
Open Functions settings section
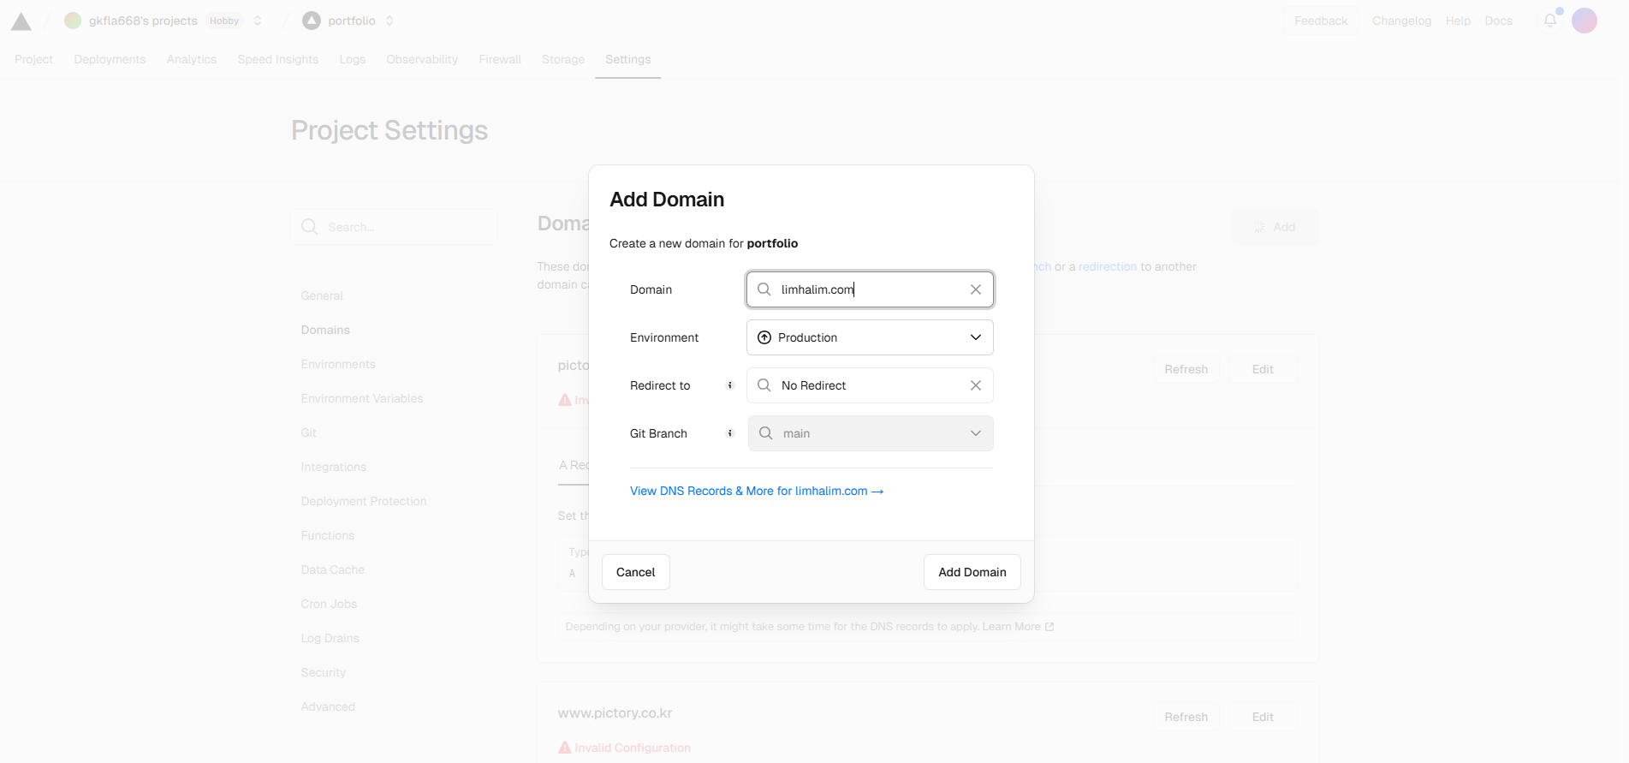pos(328,535)
